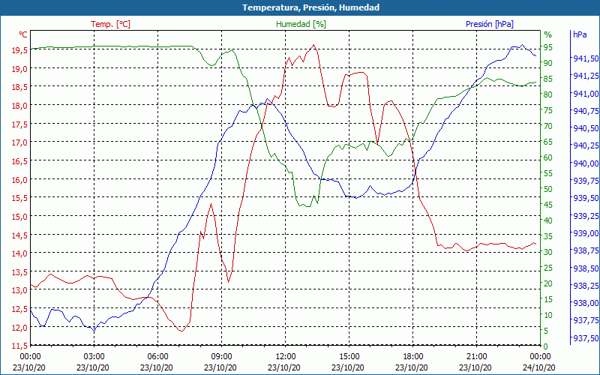This screenshot has width=600, height=375.
Task: Click the 'hPa' unit label on pressure axis
Action: (580, 34)
